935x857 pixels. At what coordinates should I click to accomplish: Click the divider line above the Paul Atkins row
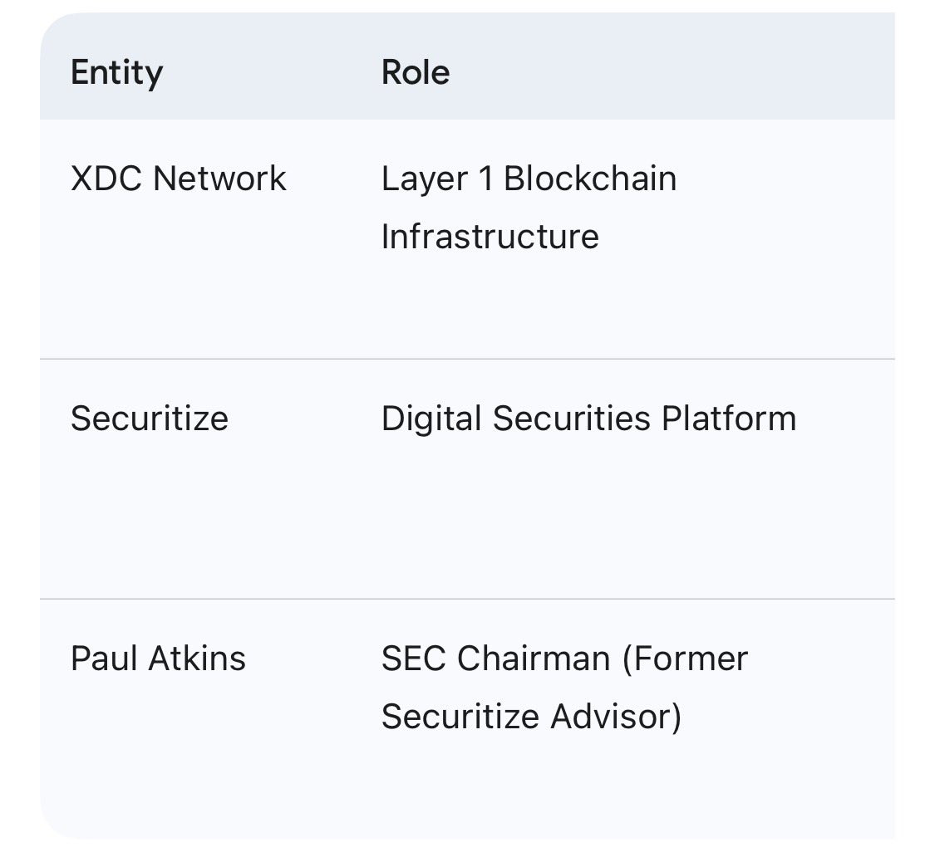click(x=467, y=598)
